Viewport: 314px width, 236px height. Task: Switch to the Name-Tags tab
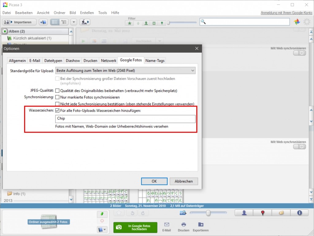coord(155,61)
